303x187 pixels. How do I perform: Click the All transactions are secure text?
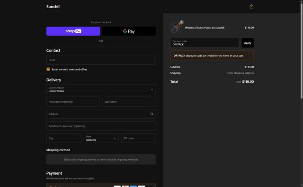[71, 178]
